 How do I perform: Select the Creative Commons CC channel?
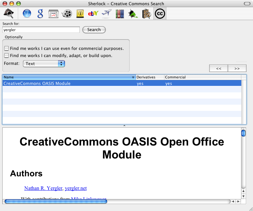(160, 14)
